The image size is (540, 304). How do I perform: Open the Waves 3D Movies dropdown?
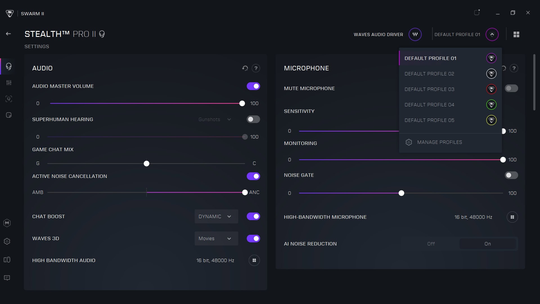pos(216,239)
